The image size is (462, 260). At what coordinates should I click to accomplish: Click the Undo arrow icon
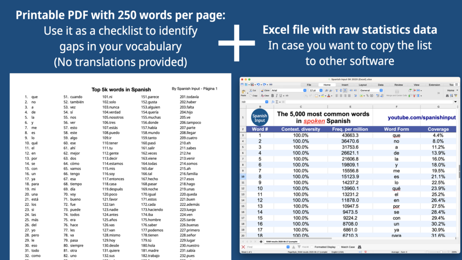pos(258,85)
